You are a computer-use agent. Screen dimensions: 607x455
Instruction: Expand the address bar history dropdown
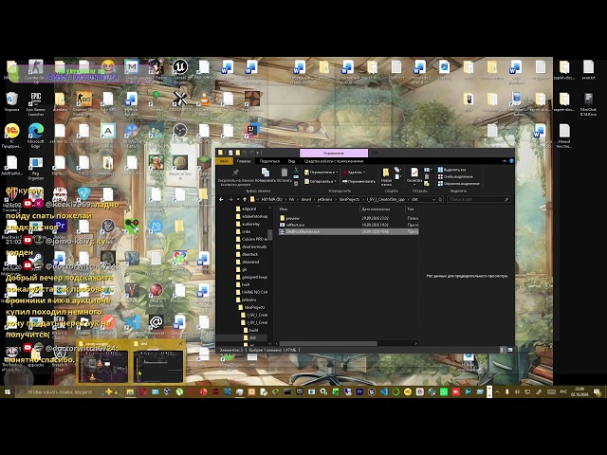click(x=433, y=200)
